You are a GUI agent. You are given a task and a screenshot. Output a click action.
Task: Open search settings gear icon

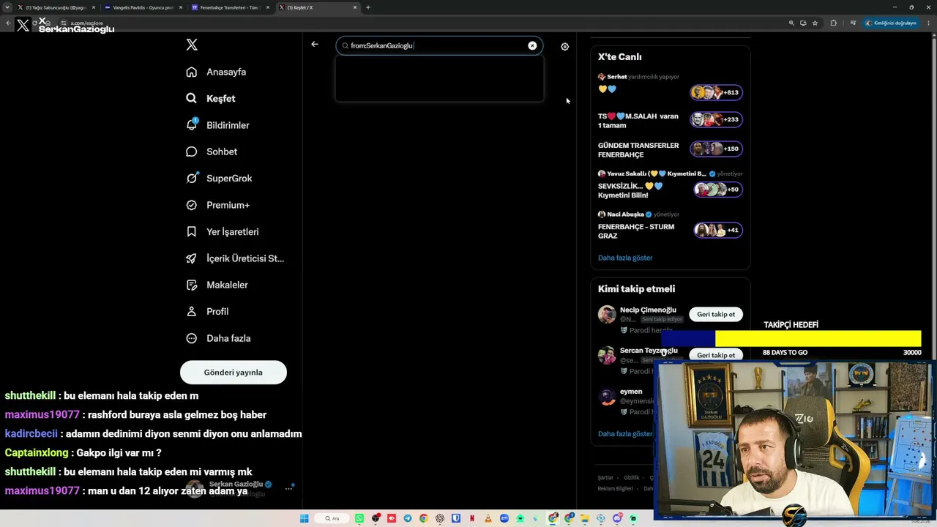coord(565,46)
